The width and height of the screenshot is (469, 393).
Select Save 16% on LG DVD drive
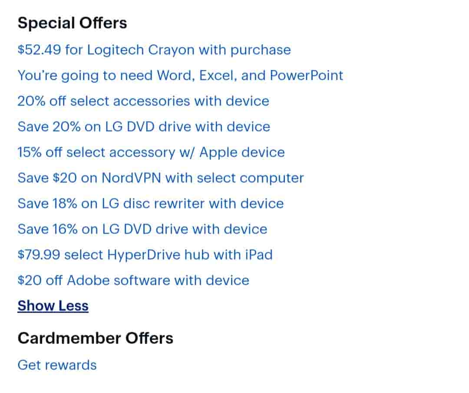[142, 229]
